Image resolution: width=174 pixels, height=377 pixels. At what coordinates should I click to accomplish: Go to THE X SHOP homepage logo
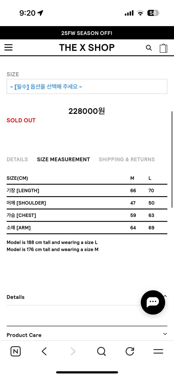87,48
